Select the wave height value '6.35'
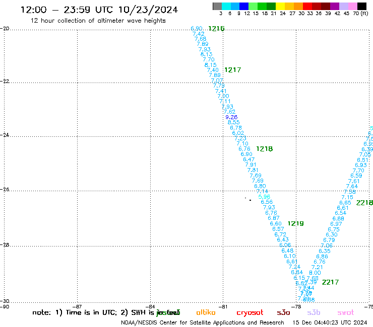Viewport: 373px width, 327px height. 325,251
